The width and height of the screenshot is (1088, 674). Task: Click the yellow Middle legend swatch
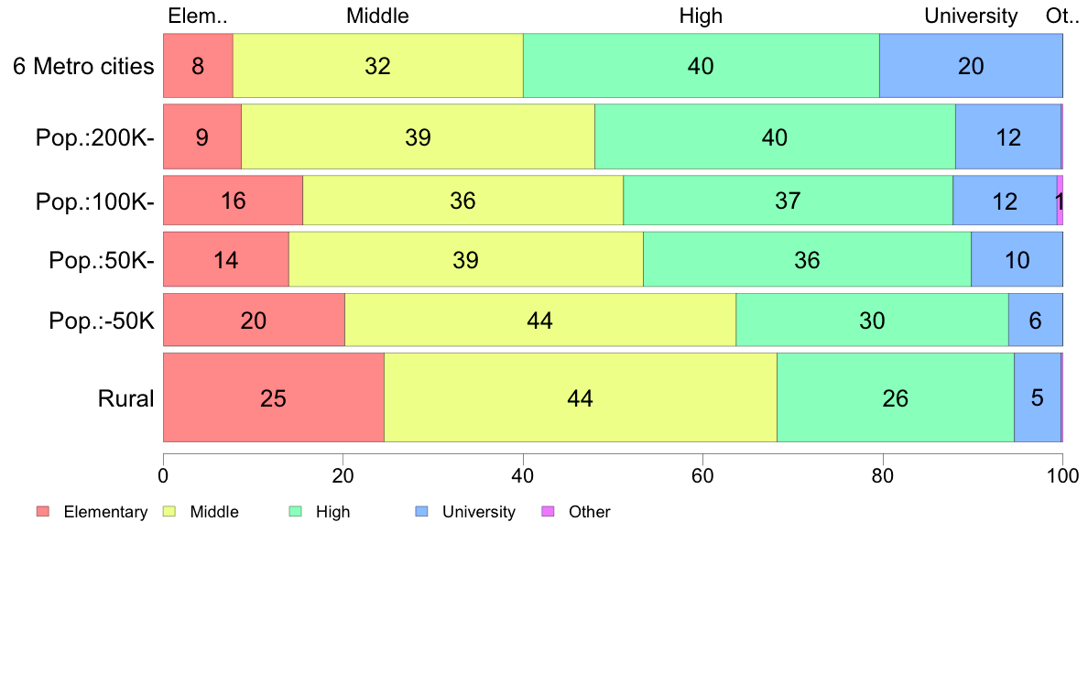click(169, 512)
